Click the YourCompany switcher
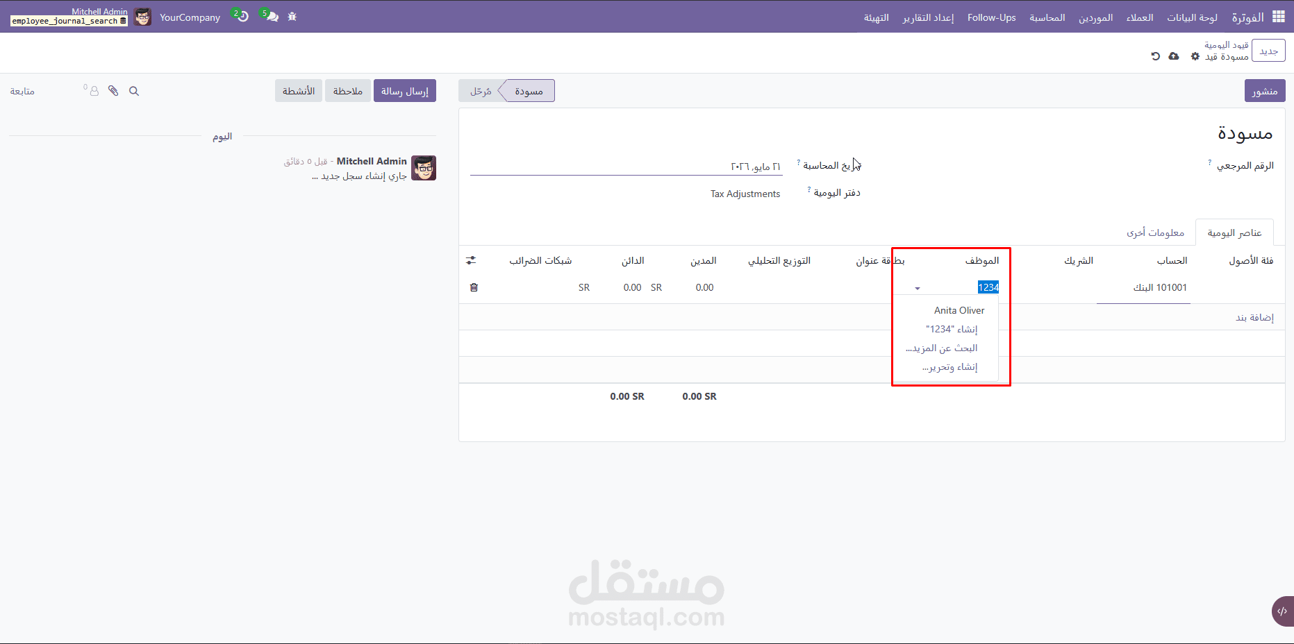 click(190, 17)
